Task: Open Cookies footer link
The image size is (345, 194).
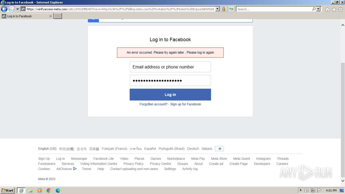Action: click(44, 169)
